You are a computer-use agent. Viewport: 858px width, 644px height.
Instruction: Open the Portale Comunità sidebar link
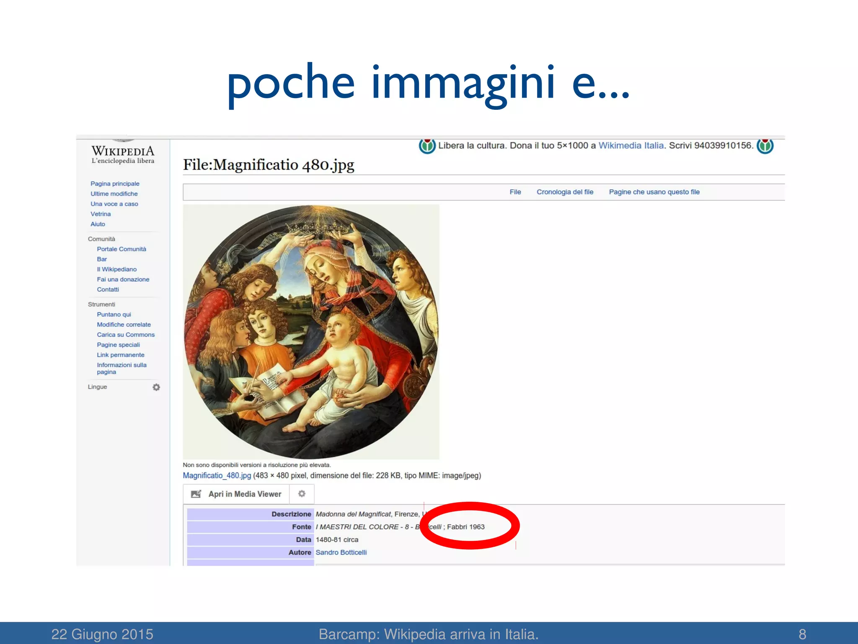pyautogui.click(x=121, y=249)
